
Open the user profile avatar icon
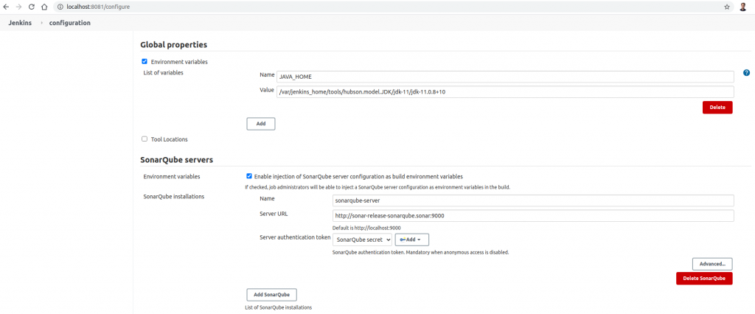click(743, 7)
